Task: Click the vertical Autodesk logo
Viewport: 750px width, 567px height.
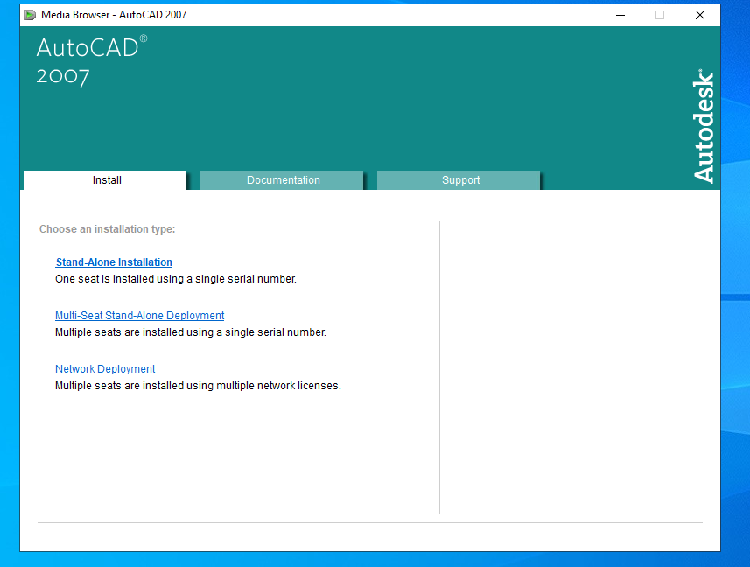Action: point(704,127)
